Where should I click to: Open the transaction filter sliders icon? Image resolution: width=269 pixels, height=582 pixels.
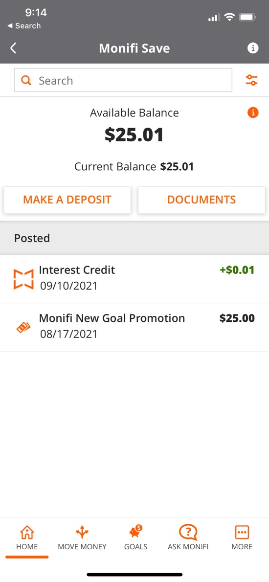(x=251, y=80)
